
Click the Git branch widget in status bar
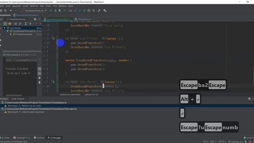click(235, 141)
